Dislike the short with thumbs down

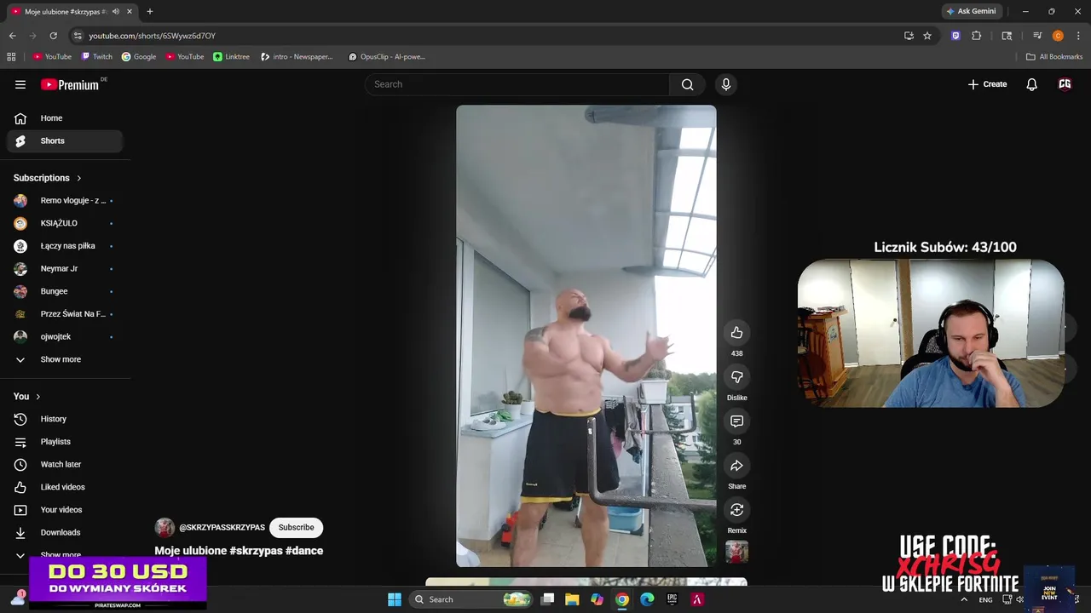[x=737, y=377]
